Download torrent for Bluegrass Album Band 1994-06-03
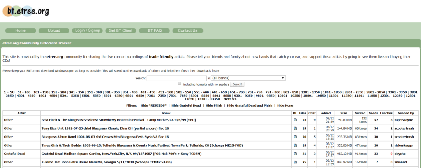Image resolution: width=421 pixels, height=168 pixels. coord(295,137)
